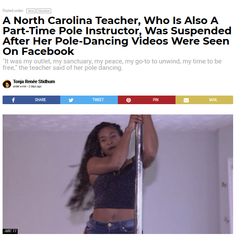Click the '2 days ago' timestamp

pos(35,87)
